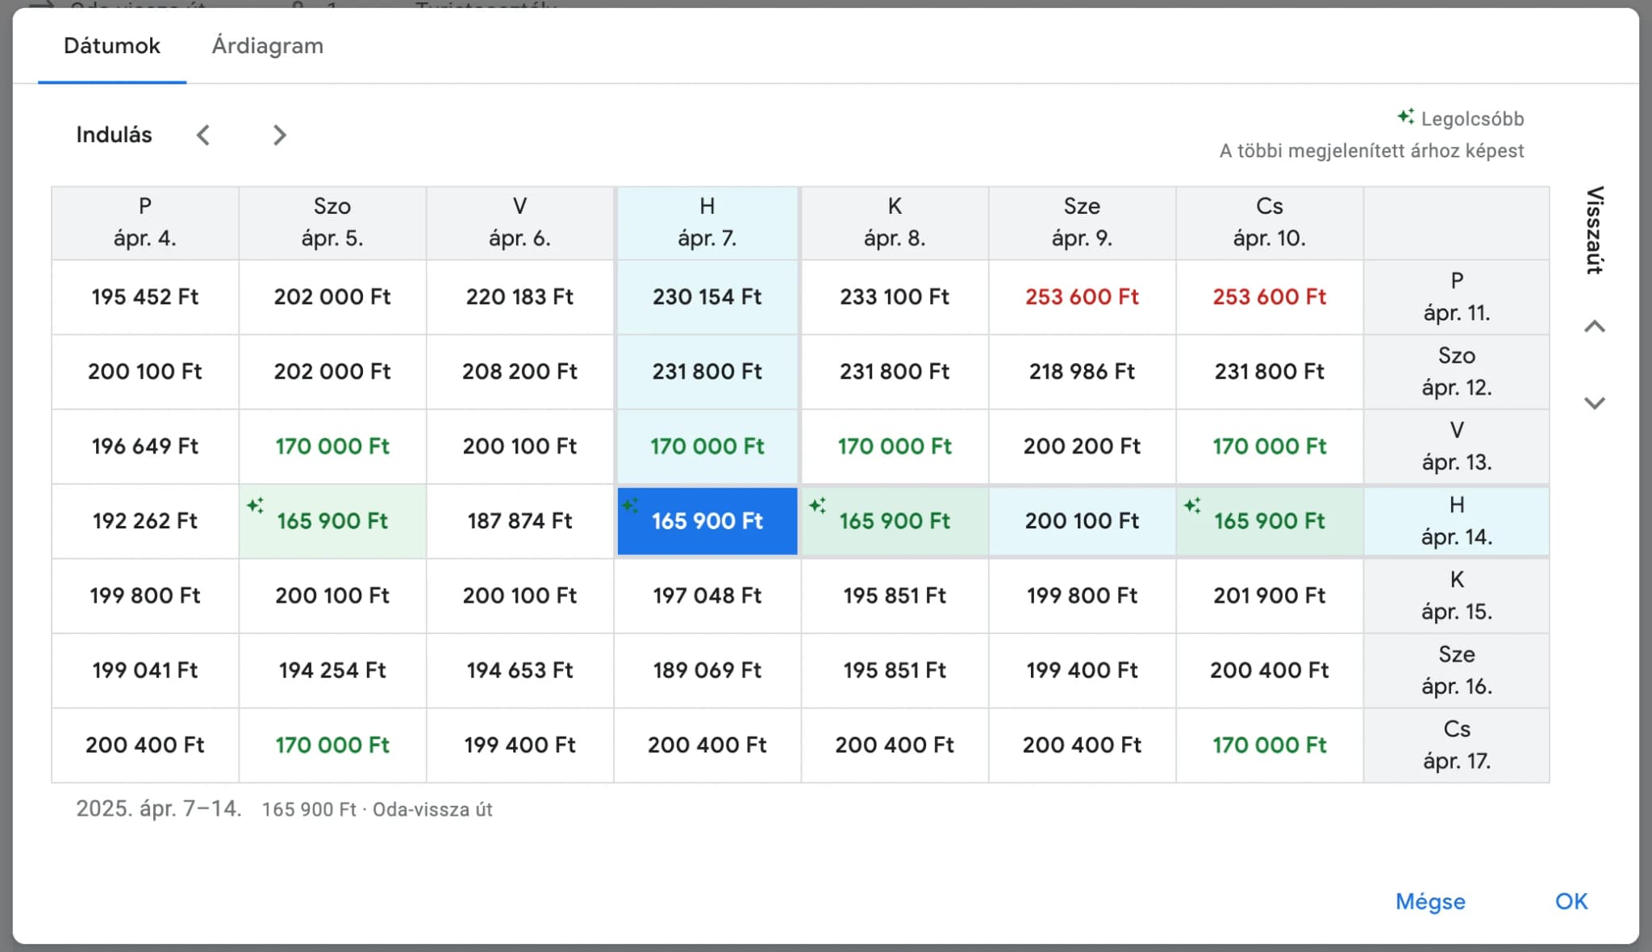
Task: Pick 165 900 Ft for ápr. 10. departure
Action: [1270, 521]
